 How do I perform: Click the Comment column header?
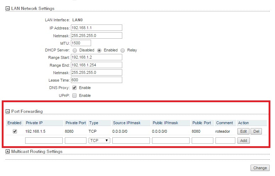click(x=225, y=123)
